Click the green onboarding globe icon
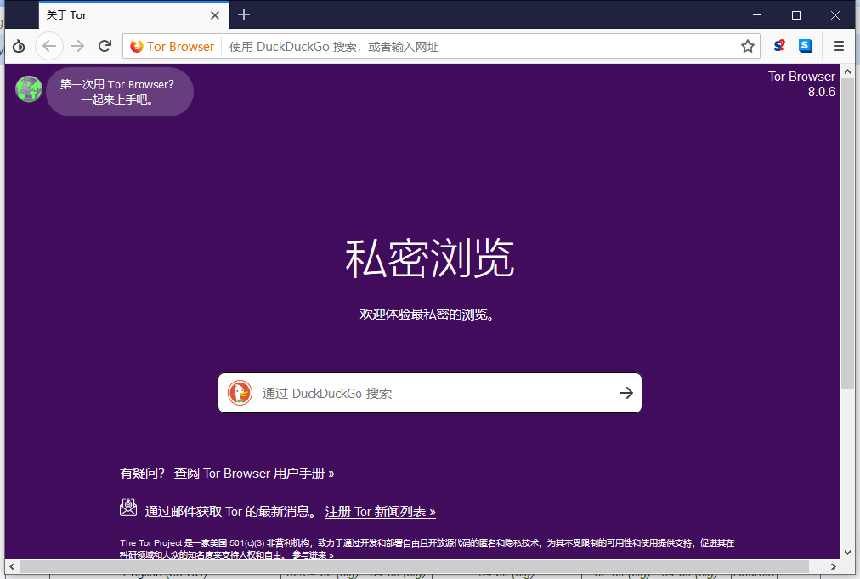The width and height of the screenshot is (860, 579). pos(29,89)
